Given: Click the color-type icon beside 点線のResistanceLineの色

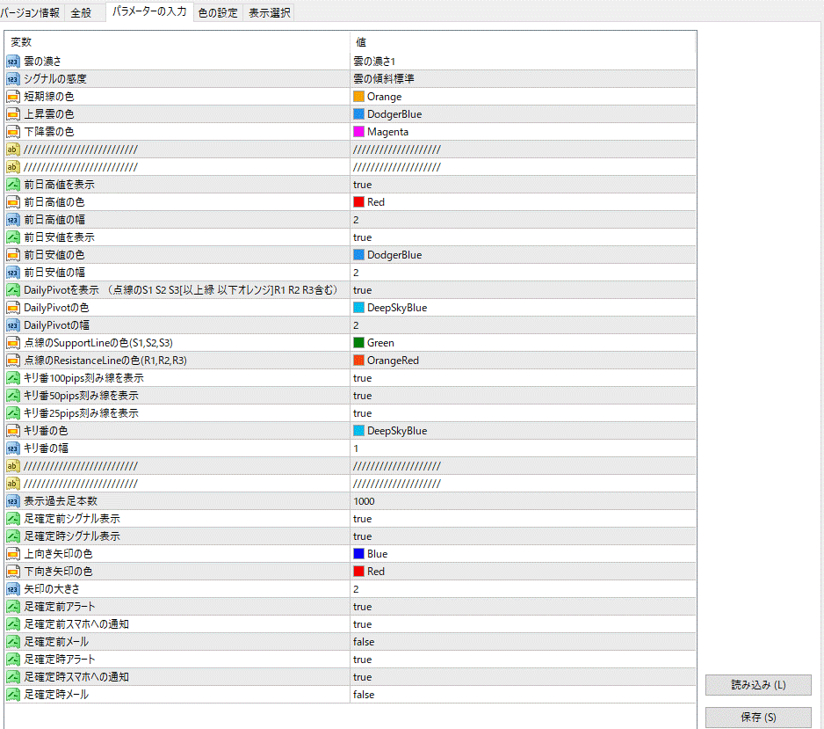Looking at the screenshot, I should [13, 361].
